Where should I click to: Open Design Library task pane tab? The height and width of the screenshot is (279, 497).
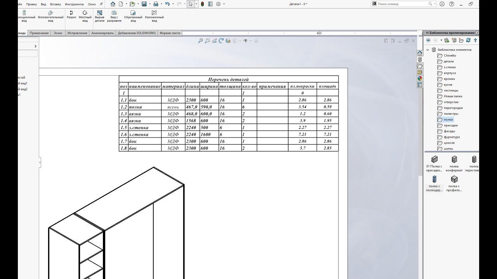(420, 60)
